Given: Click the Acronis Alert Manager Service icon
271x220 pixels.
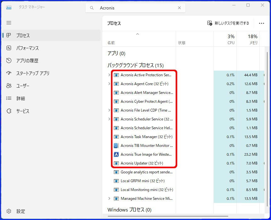Looking at the screenshot, I should pos(116,93).
